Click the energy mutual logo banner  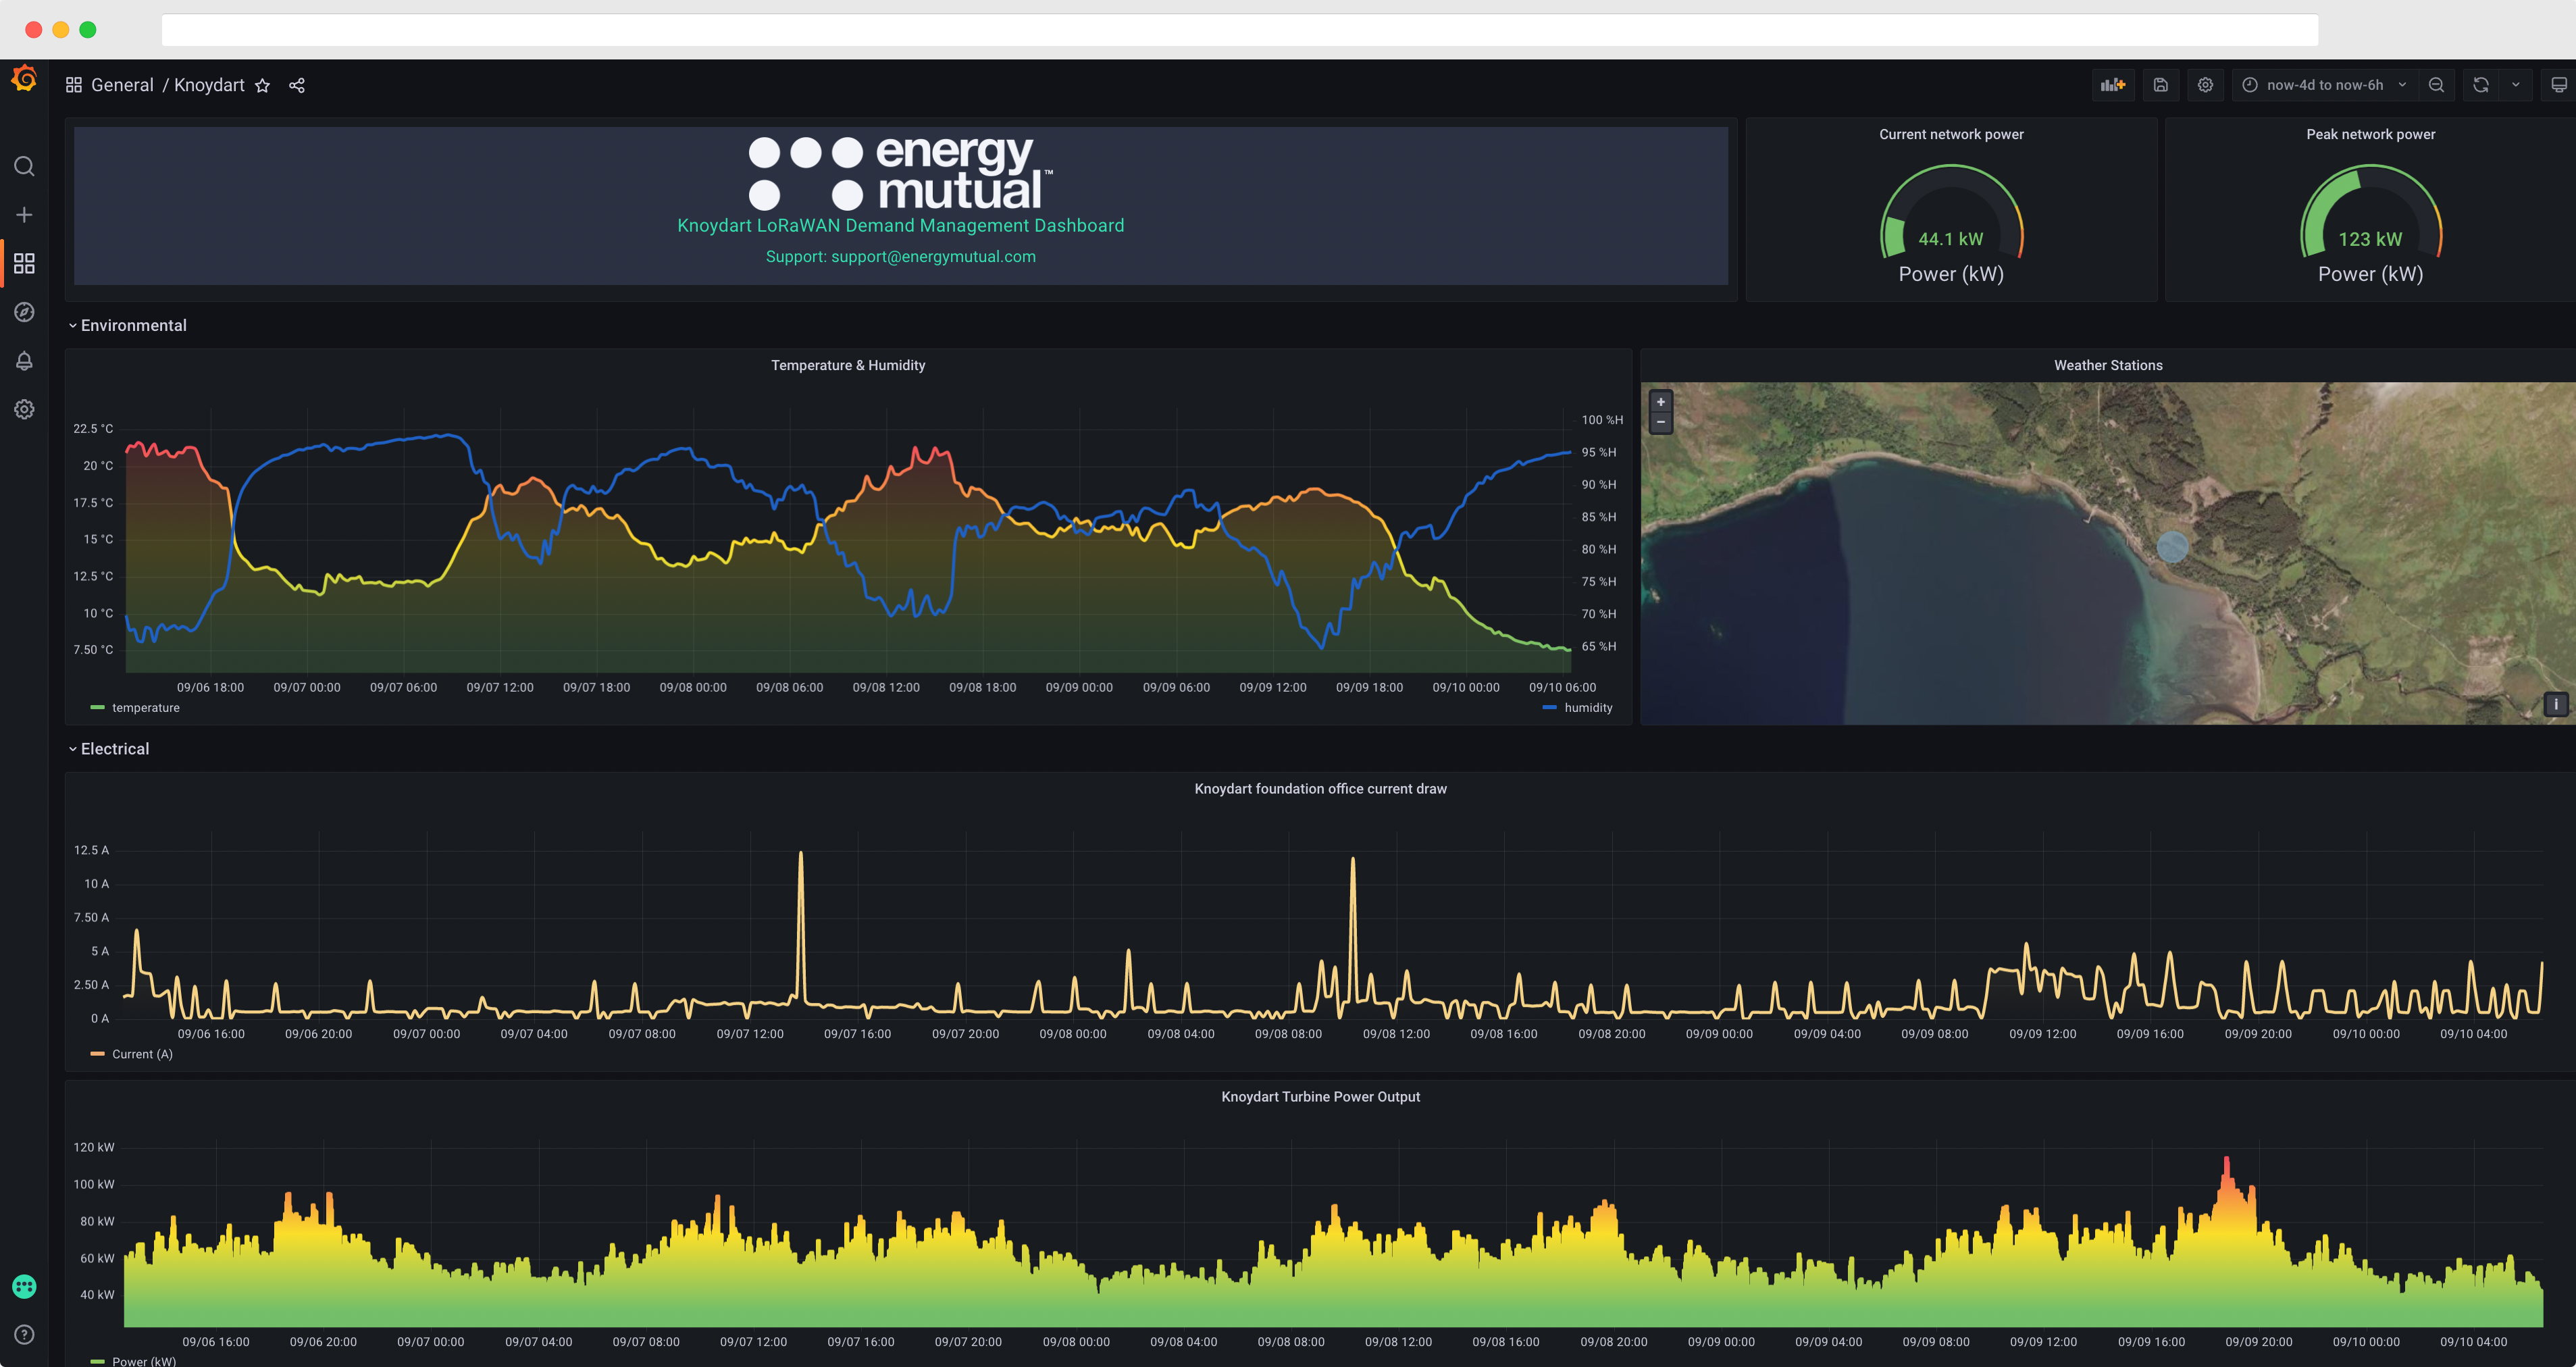pyautogui.click(x=900, y=174)
